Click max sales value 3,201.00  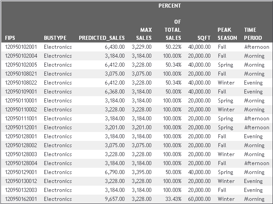coord(141,127)
